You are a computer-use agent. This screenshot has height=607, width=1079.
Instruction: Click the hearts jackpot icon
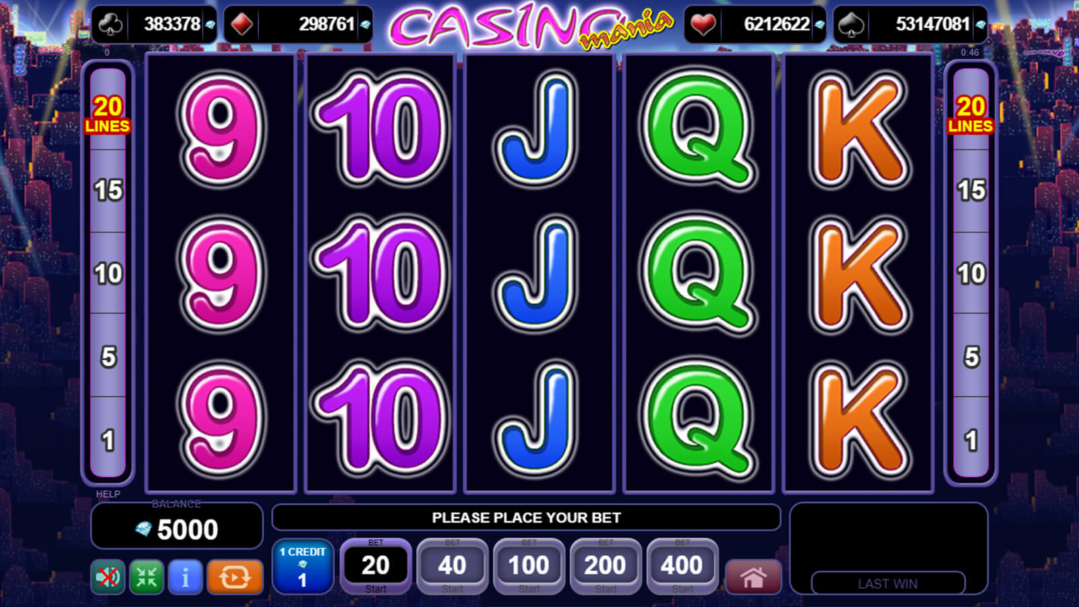click(x=703, y=24)
